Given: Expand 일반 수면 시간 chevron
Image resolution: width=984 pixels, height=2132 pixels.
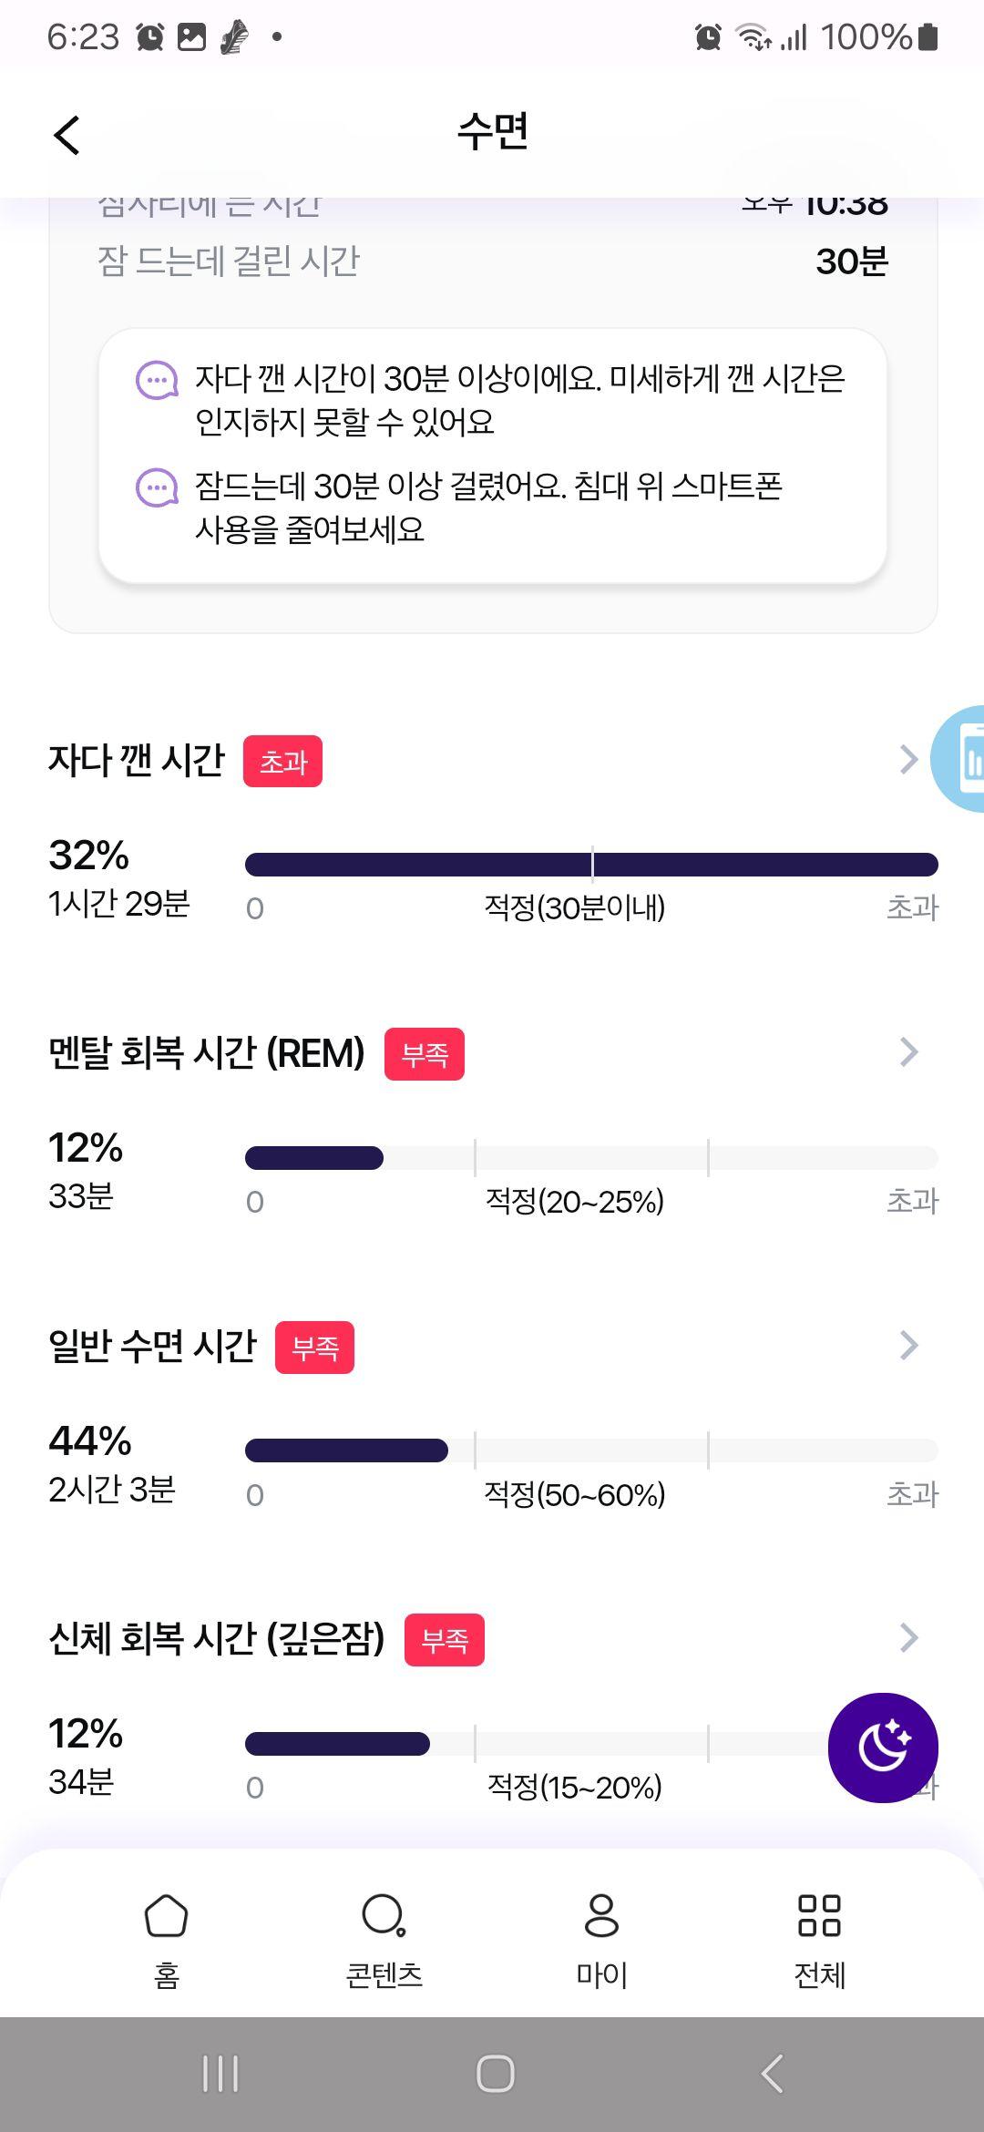Looking at the screenshot, I should click(908, 1345).
